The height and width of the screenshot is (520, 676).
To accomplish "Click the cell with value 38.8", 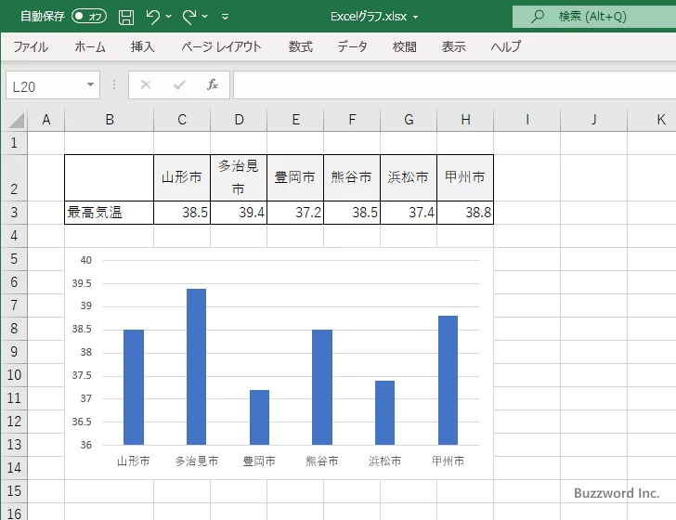I will coord(465,213).
